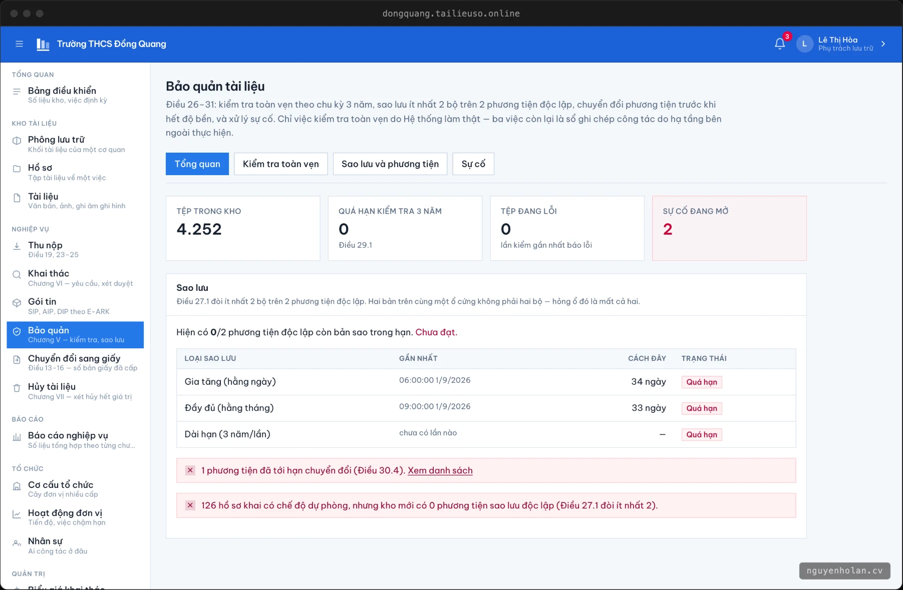Click the X icon on chuyển đổi alert
This screenshot has height=590, width=903.
(x=190, y=470)
